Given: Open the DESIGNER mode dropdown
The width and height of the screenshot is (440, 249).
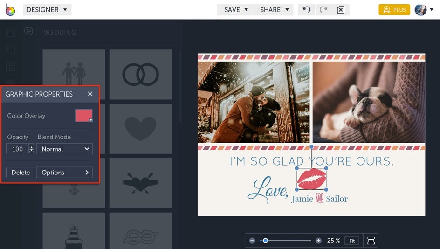Looking at the screenshot, I should pos(47,9).
